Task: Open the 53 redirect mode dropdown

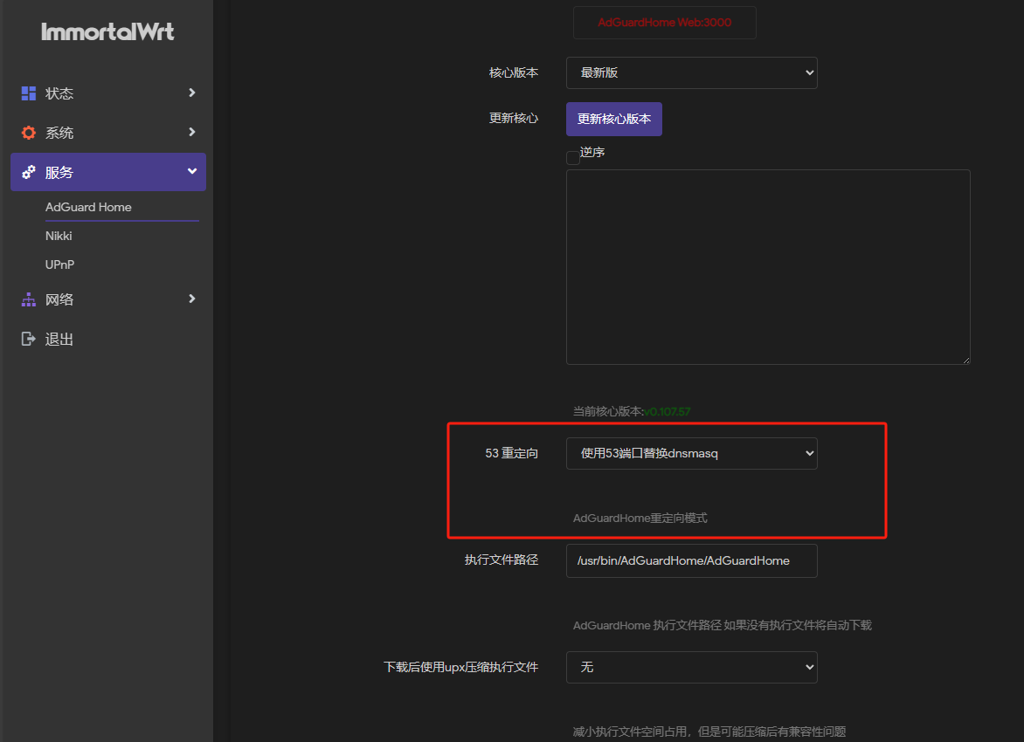Action: [691, 453]
